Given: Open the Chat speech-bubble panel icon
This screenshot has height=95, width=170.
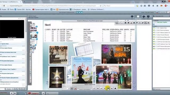Looking at the screenshot, I should (x=132, y=17).
